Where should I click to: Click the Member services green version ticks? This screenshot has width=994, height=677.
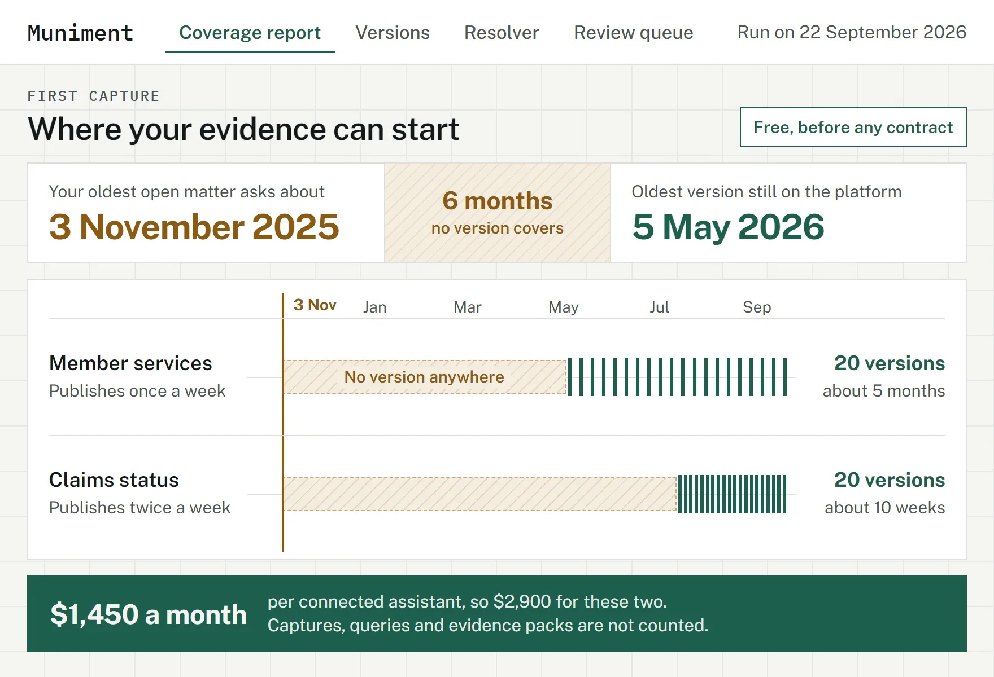(677, 377)
